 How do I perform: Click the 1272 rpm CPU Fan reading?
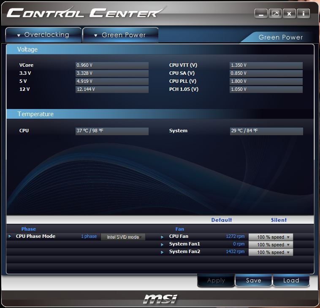coord(235,236)
